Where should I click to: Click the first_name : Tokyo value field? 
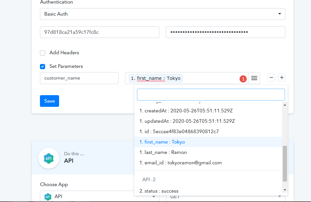point(186,78)
